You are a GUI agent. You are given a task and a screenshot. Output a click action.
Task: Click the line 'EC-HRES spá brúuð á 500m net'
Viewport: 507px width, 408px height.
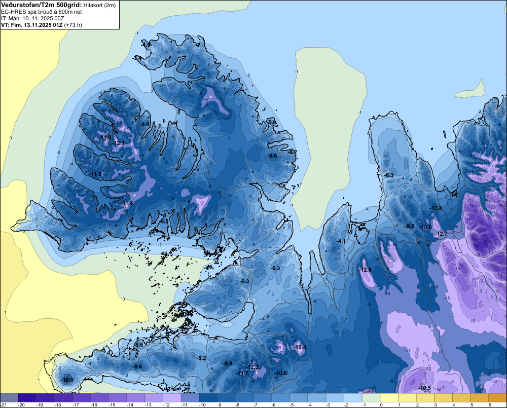(x=42, y=12)
